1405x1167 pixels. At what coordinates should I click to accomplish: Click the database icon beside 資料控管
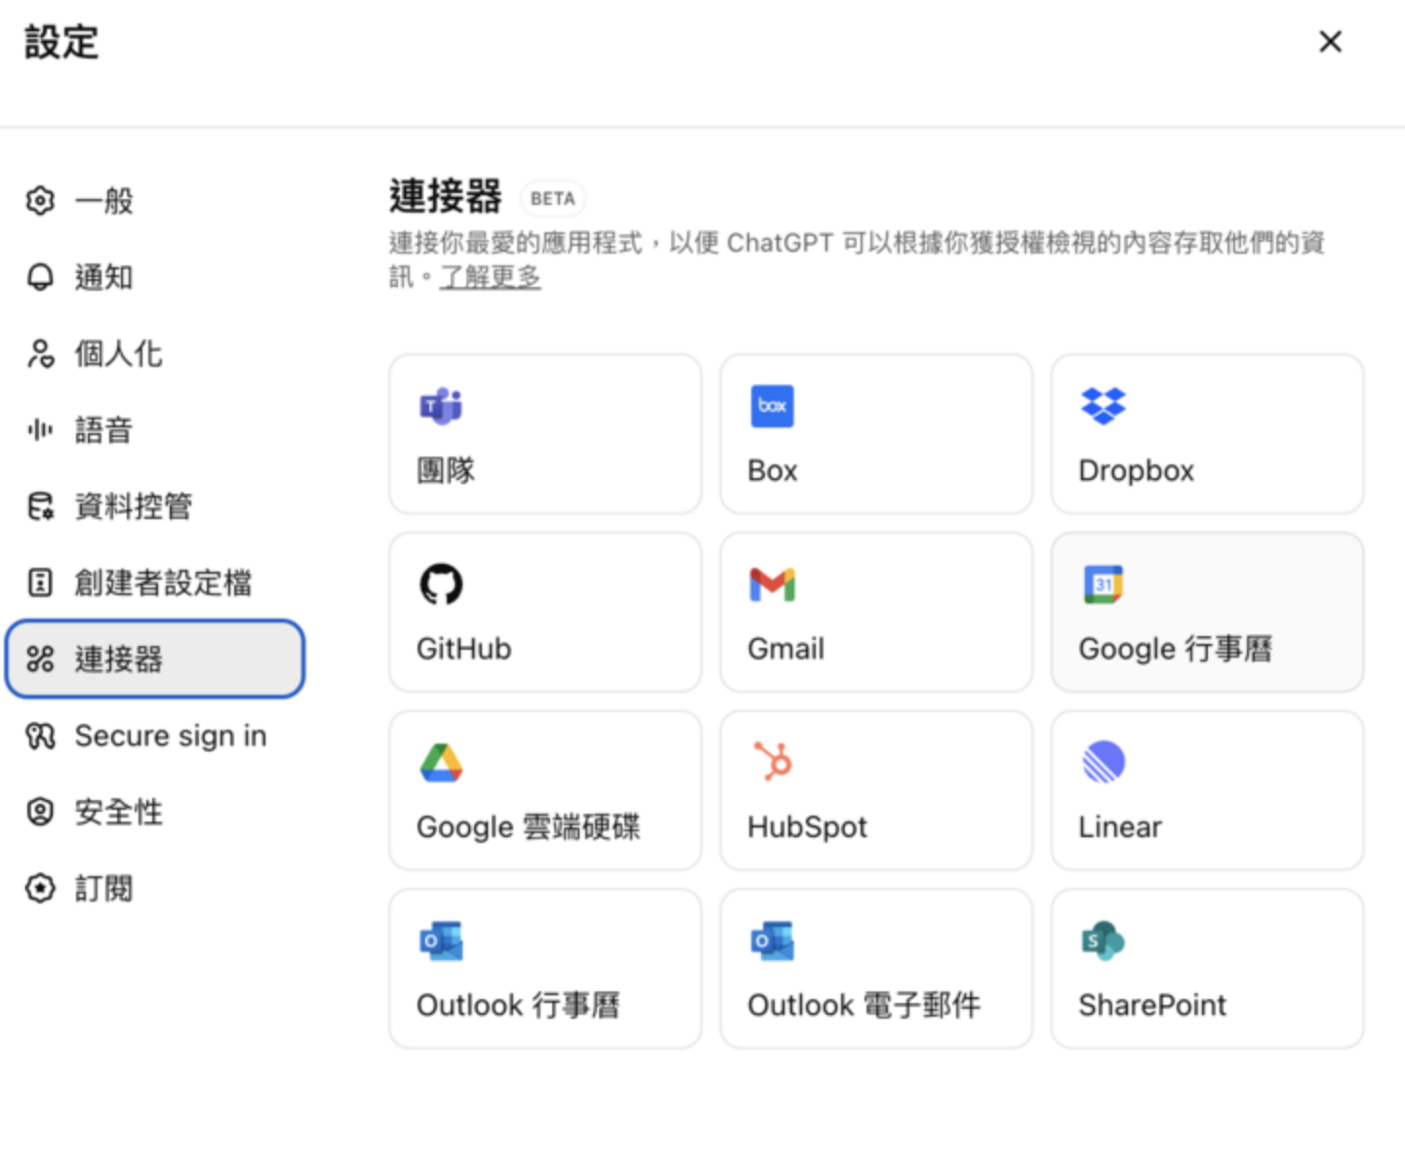point(40,506)
